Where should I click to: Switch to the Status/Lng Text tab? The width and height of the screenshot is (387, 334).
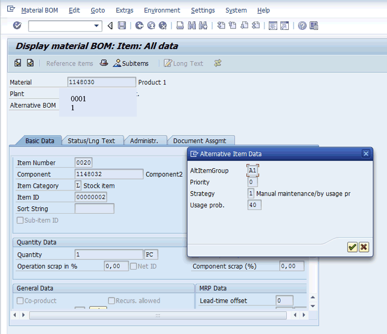(x=91, y=141)
